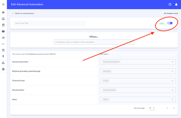The image size is (181, 118).
Task: Expand the Financial fraud tags dropdown
Action: [173, 81]
